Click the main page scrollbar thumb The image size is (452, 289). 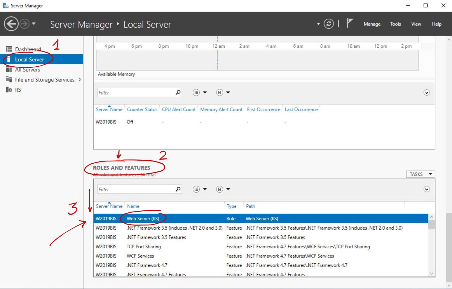(x=449, y=248)
